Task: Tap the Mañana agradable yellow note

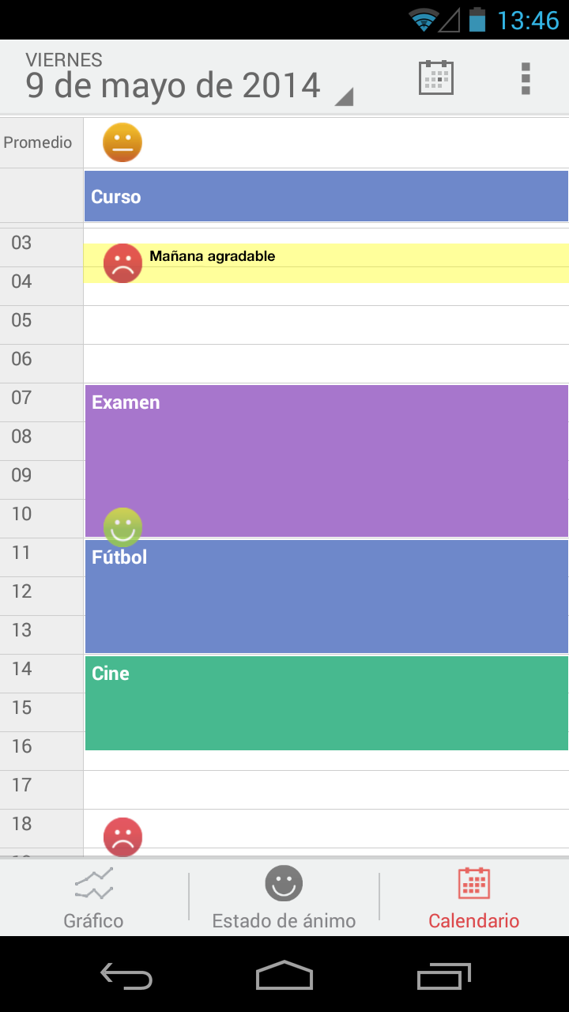Action: (356, 258)
